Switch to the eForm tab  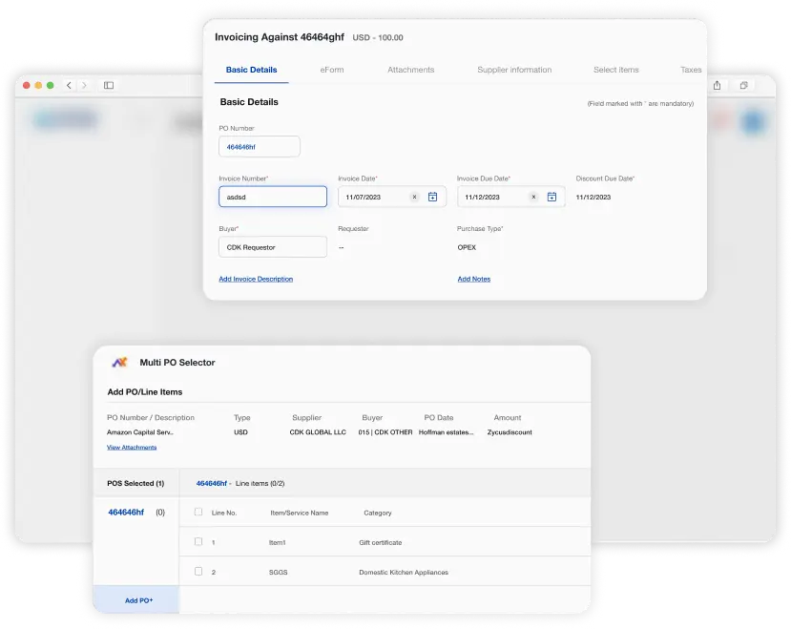click(x=332, y=70)
